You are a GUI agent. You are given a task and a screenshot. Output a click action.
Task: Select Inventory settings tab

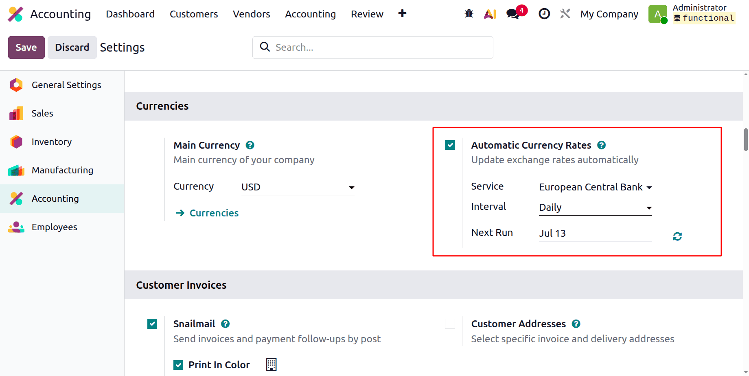[x=62, y=142]
